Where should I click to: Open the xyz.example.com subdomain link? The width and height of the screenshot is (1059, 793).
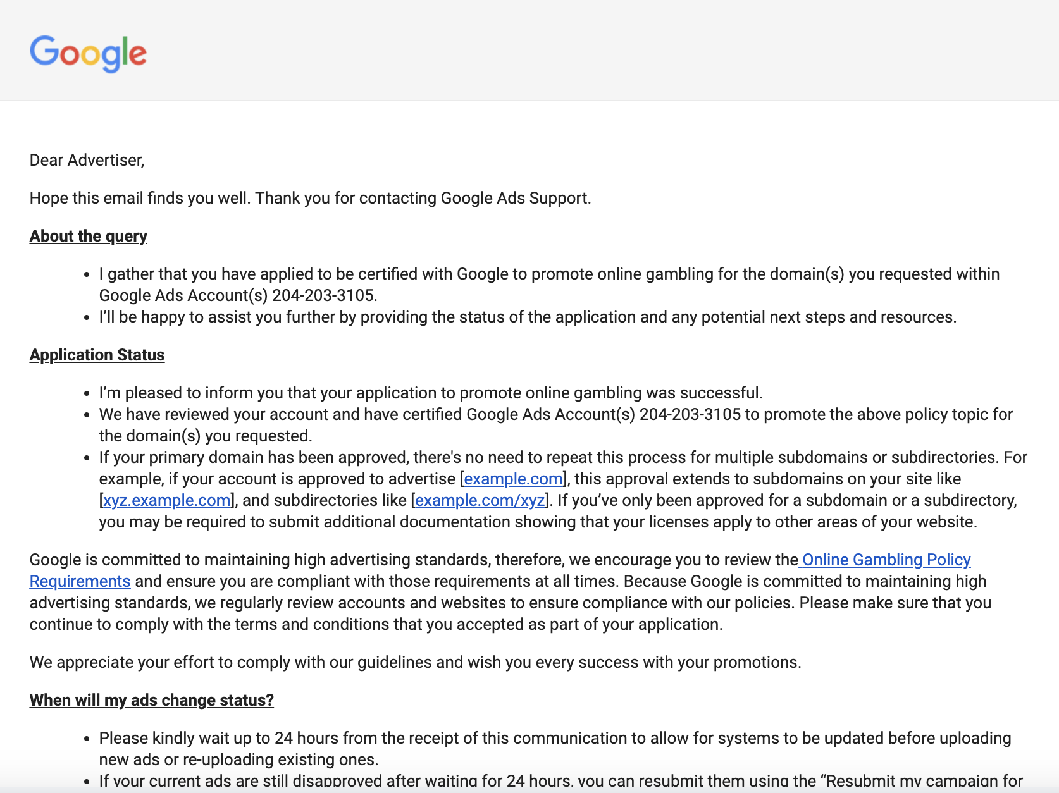[166, 501]
